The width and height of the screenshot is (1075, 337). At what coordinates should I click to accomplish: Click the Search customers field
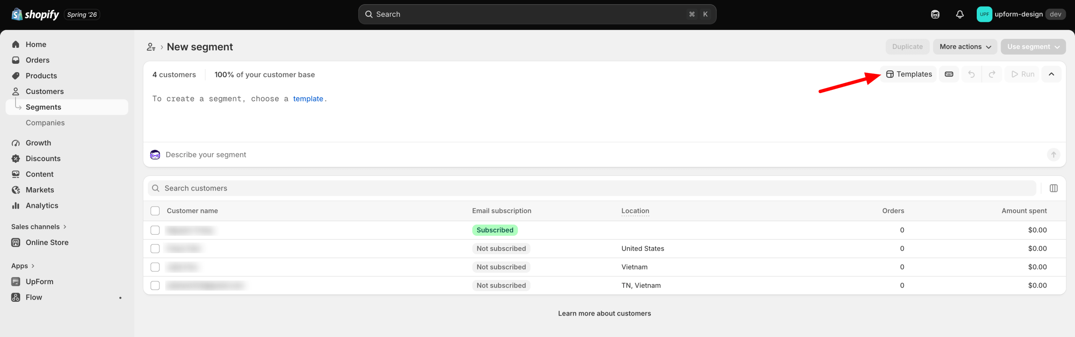[x=592, y=188]
